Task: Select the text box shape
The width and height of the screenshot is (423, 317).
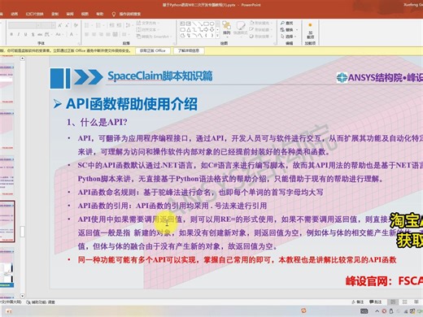Action: coord(182,24)
